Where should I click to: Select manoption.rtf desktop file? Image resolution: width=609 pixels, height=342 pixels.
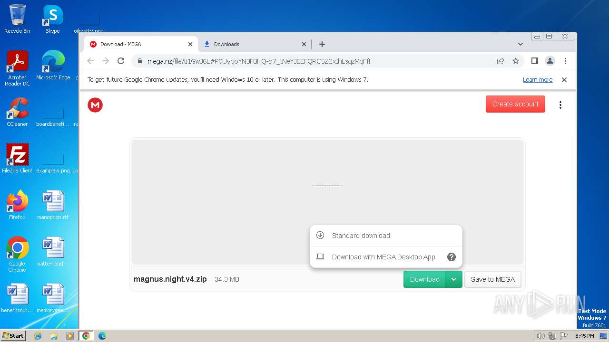[x=53, y=205]
